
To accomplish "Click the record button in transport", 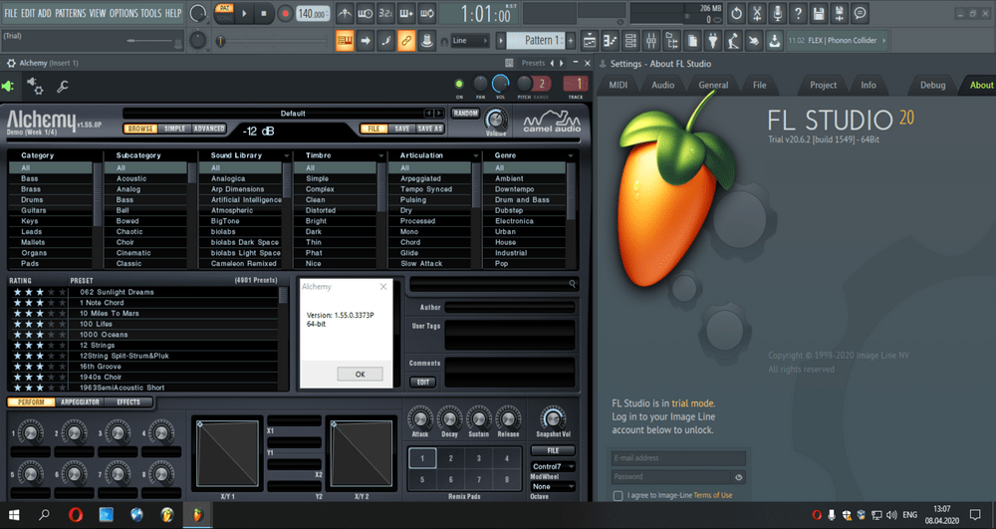I will pyautogui.click(x=285, y=13).
